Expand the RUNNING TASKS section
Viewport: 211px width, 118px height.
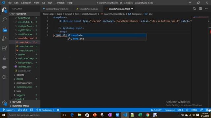tap(20, 106)
